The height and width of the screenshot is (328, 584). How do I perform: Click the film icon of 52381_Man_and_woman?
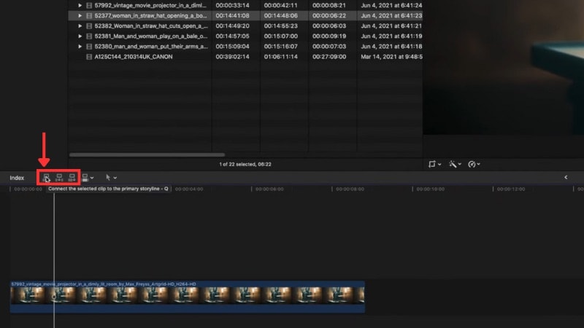[89, 36]
